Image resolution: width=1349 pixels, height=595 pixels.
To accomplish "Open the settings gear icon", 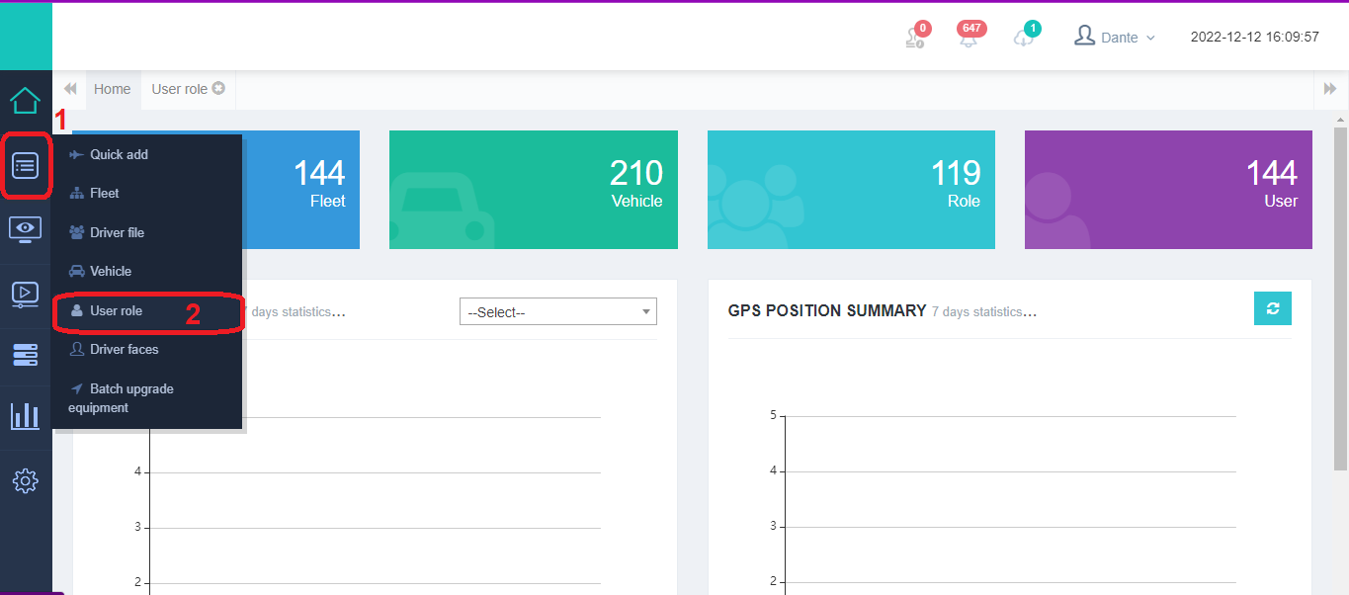I will 26,481.
